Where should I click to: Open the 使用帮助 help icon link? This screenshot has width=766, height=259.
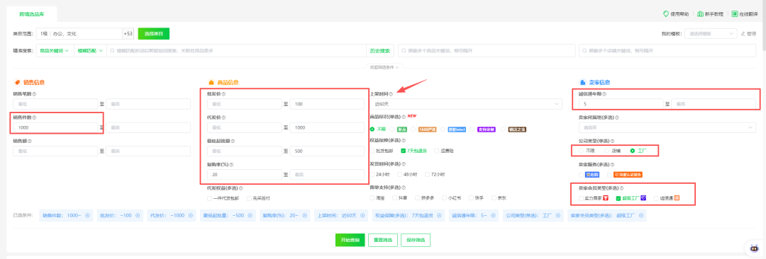click(x=665, y=14)
